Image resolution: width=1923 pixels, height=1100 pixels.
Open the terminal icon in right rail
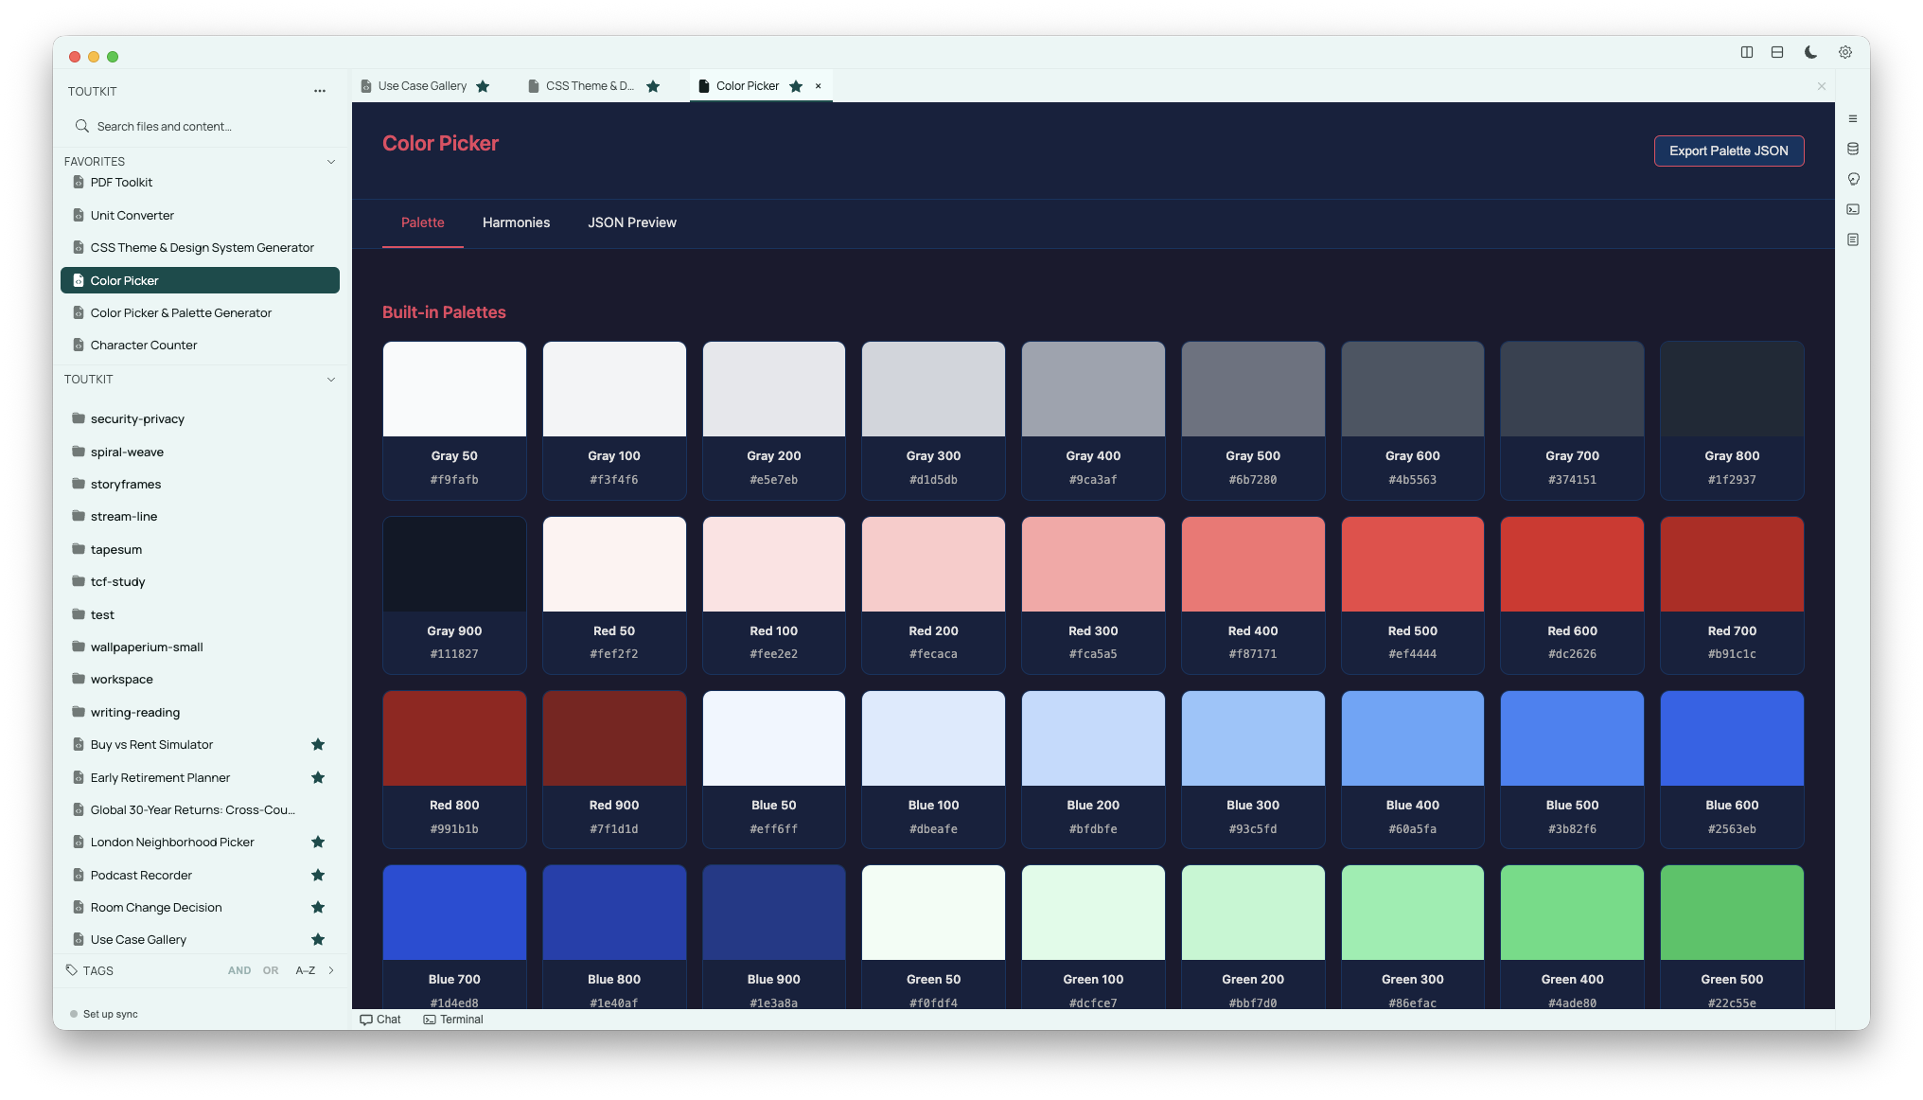[x=1853, y=209]
